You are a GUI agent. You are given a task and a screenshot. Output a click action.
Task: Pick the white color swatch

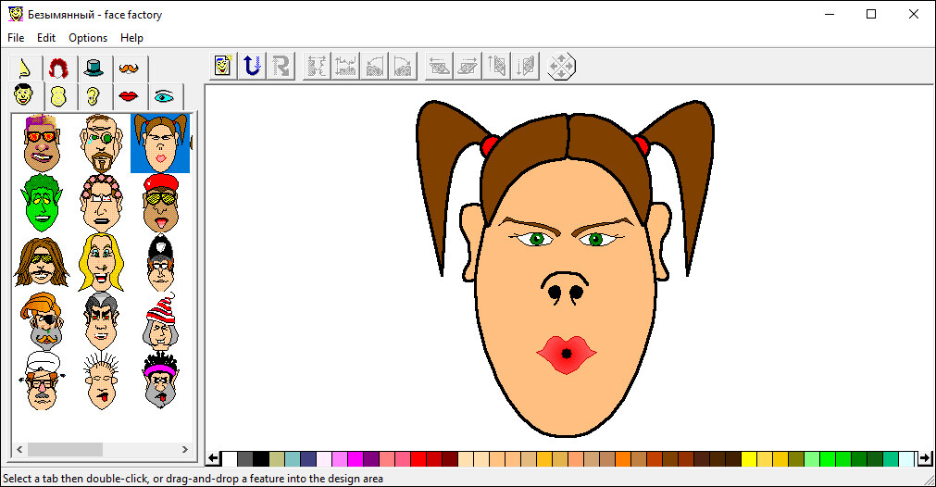[x=230, y=459]
